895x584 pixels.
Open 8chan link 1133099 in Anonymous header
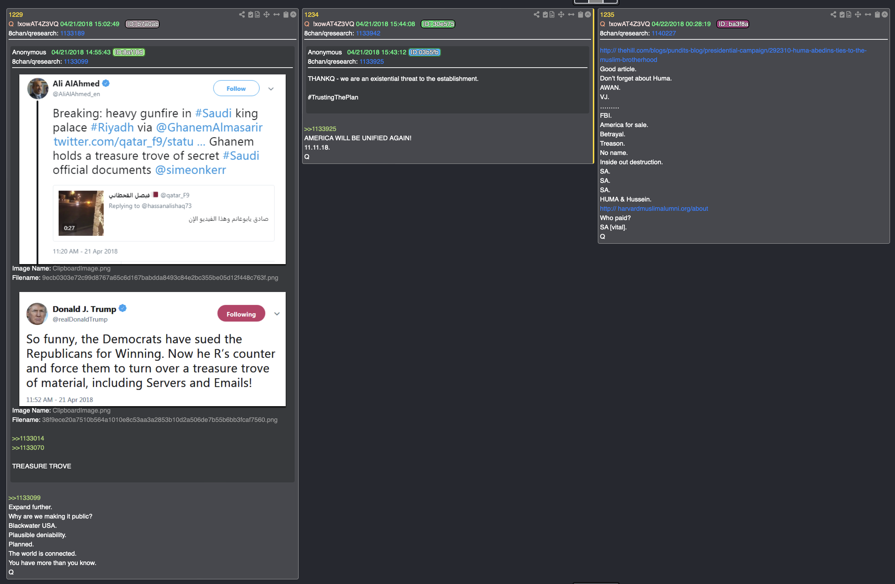(76, 62)
